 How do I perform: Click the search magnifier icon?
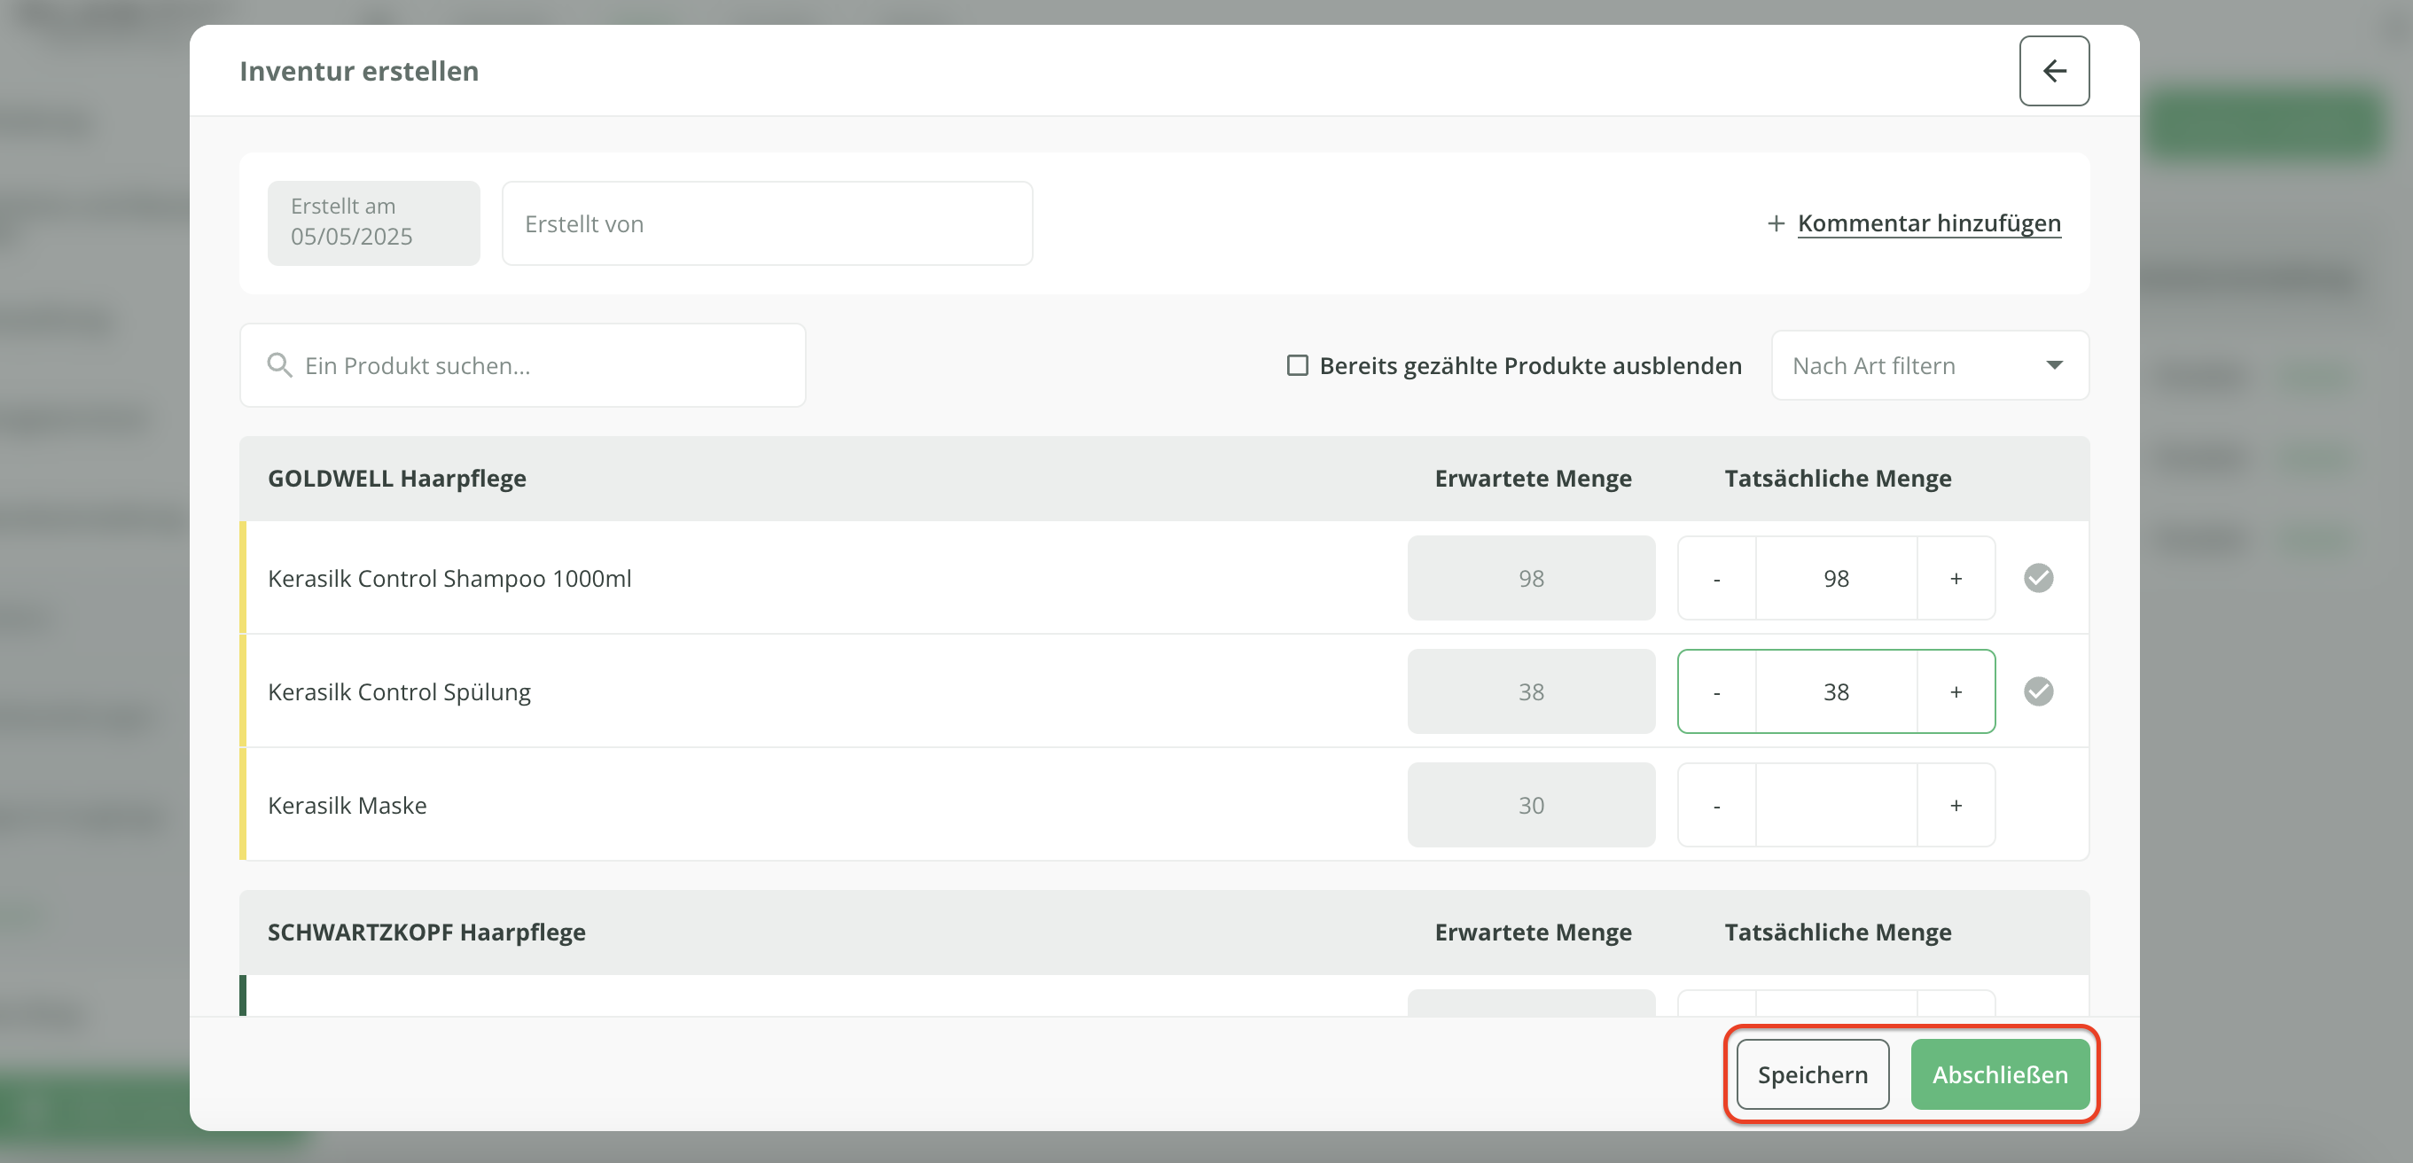tap(279, 365)
